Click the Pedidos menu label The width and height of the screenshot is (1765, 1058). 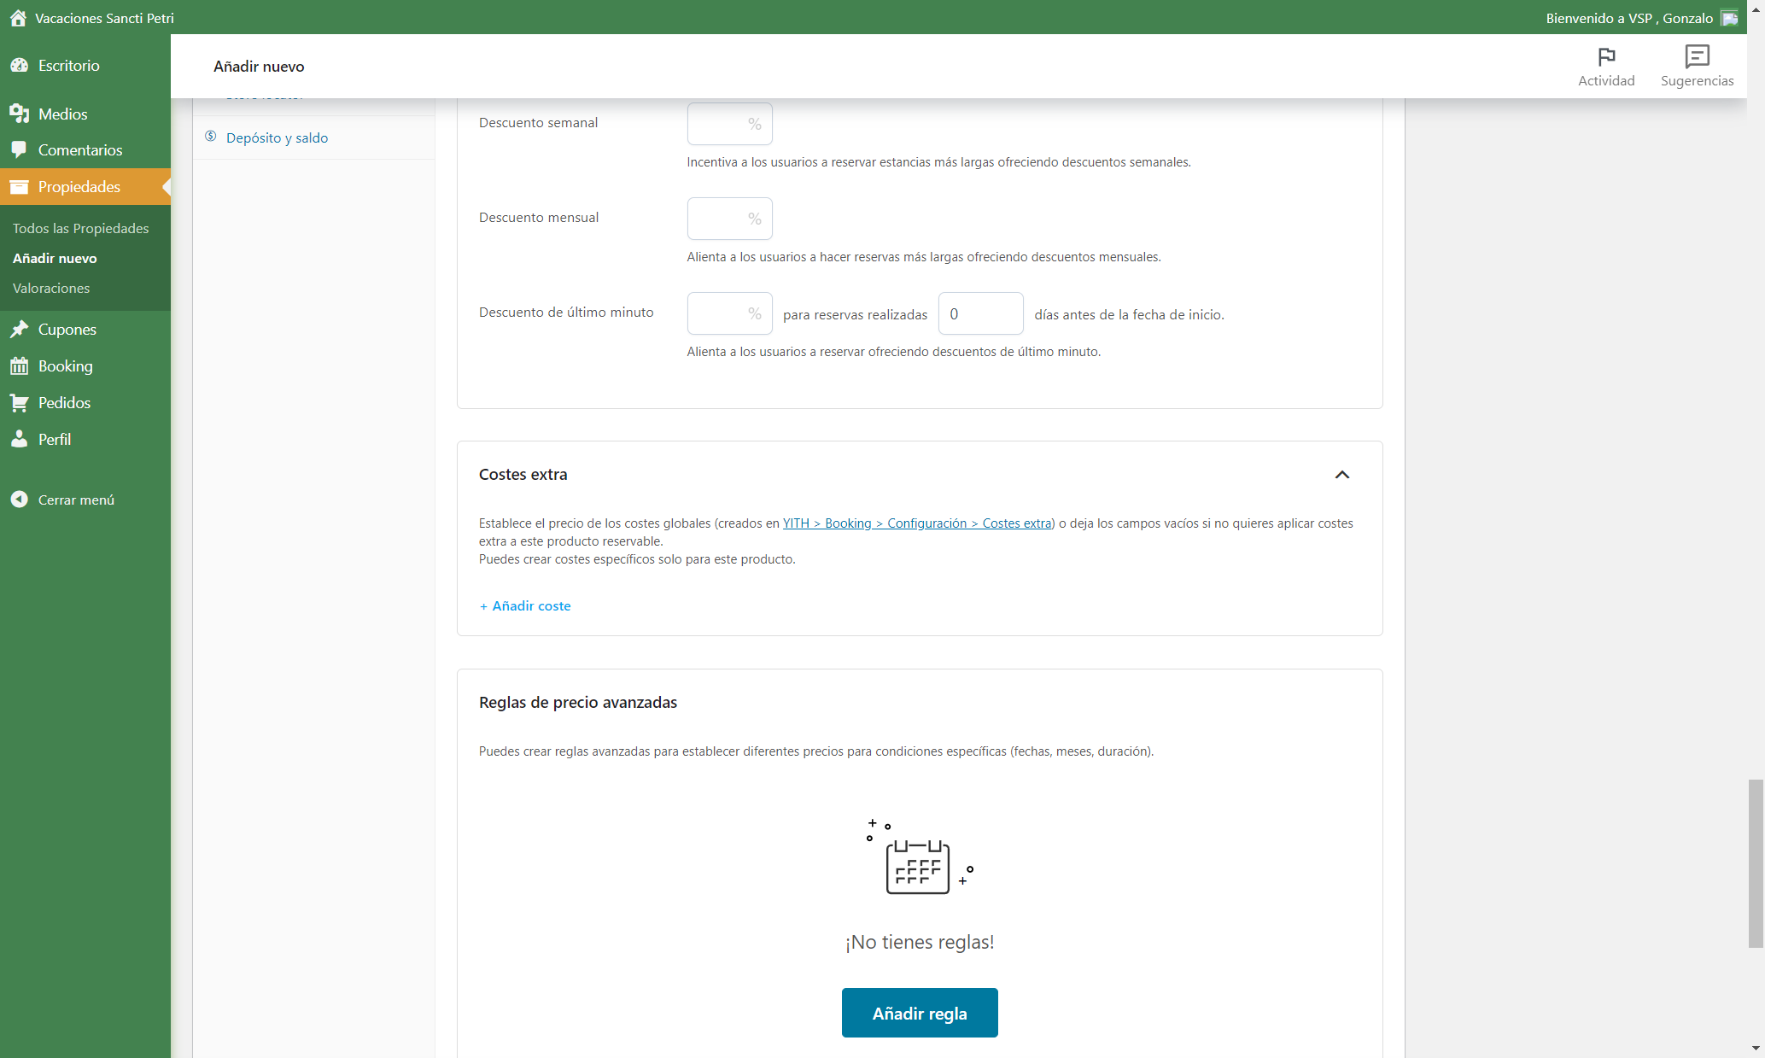pos(64,402)
